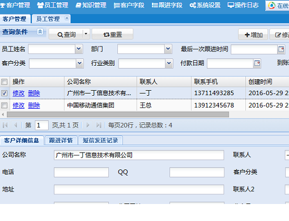289x221 pixels.
Task: Open calendar icon for 付款日期
Action: coord(257,63)
